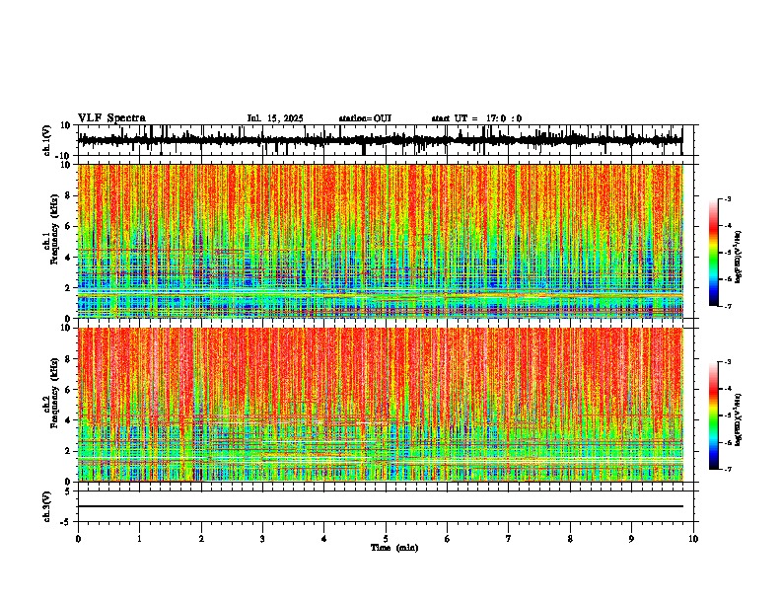
Task: Click inside the ch.2 frequency spectrogram
Action: tap(380, 405)
